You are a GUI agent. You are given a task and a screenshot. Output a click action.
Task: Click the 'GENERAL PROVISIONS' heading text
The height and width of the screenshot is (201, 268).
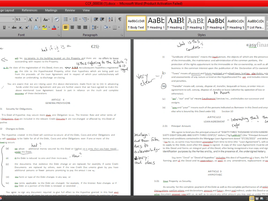(x=58, y=103)
